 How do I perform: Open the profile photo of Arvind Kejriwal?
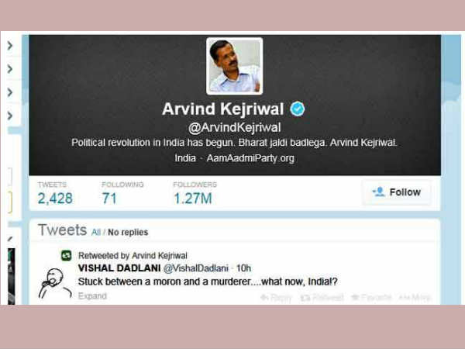point(234,66)
